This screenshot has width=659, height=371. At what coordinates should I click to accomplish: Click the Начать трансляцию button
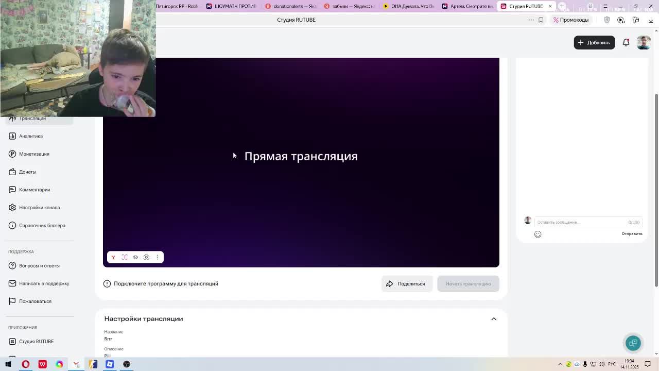tap(468, 284)
